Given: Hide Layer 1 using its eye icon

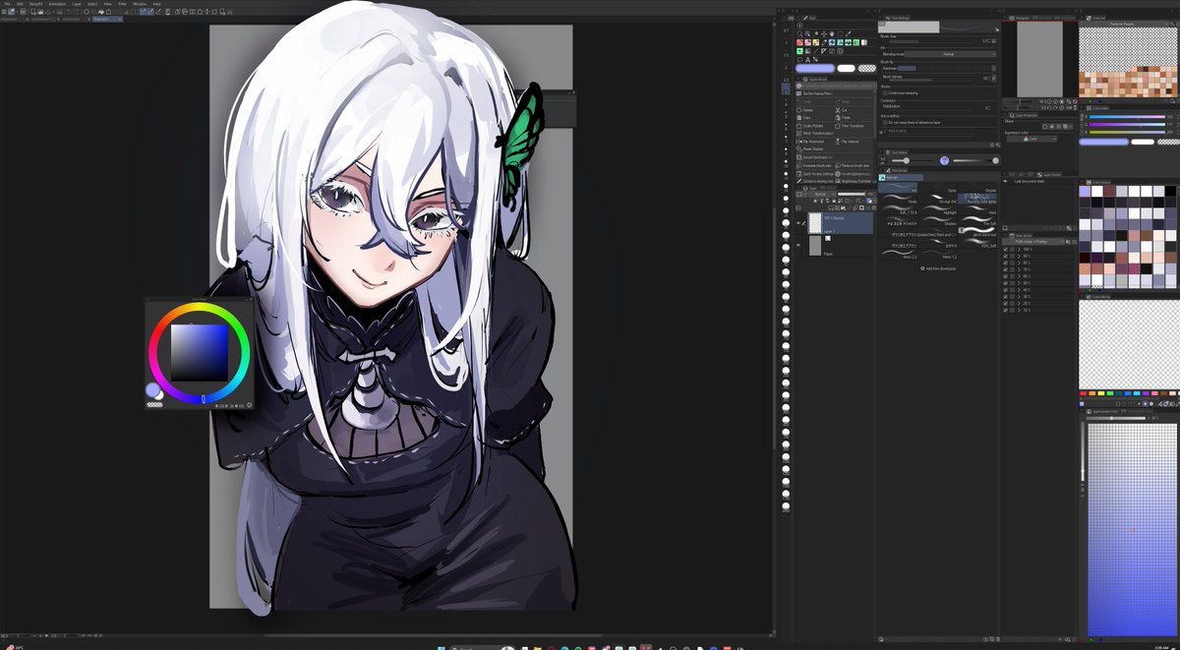Looking at the screenshot, I should click(797, 222).
